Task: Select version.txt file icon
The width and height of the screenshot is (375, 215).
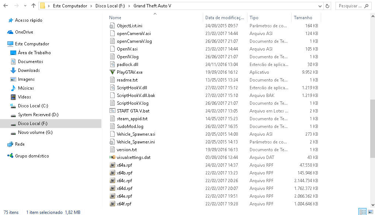Action: (x=112, y=149)
